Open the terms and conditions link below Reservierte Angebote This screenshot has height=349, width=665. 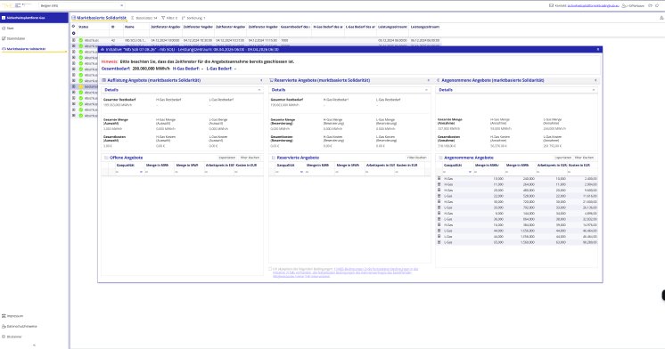(346, 272)
